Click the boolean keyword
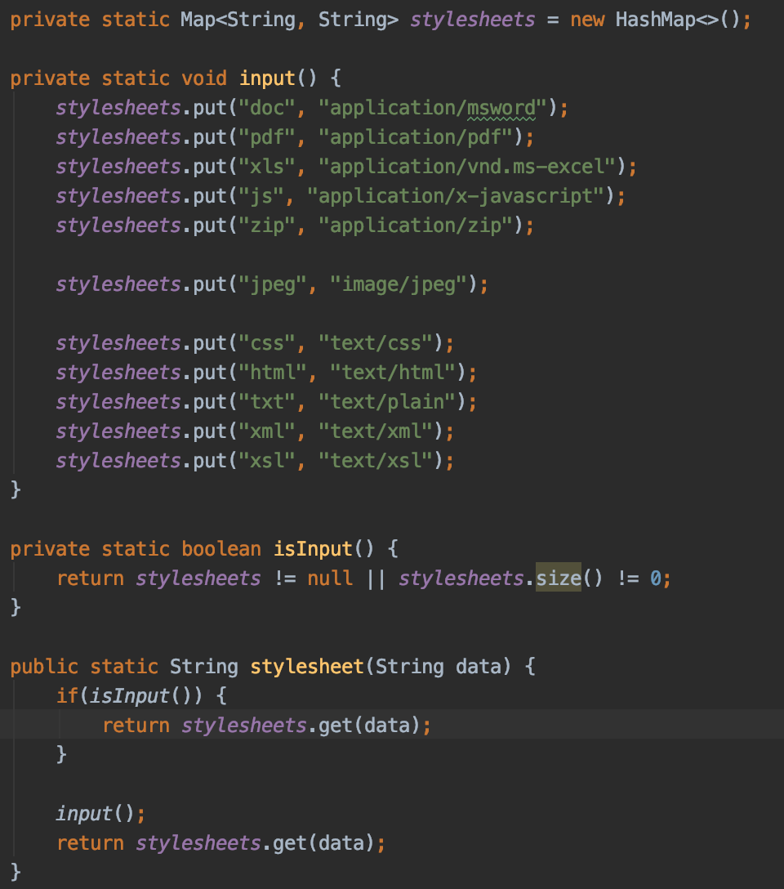Screen dimensions: 784x889 tap(221, 549)
